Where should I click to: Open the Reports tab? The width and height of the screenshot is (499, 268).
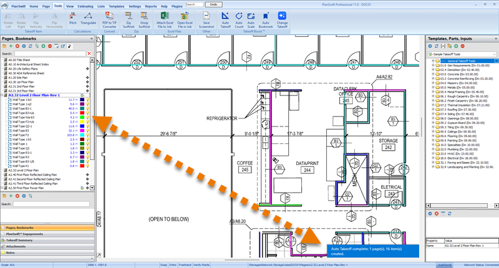tap(151, 6)
